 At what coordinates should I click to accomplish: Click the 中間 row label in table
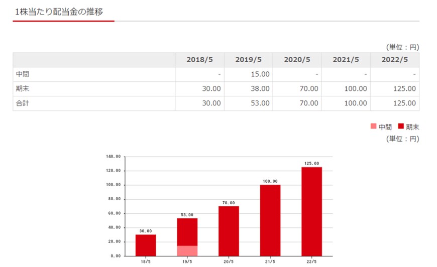tap(23, 74)
